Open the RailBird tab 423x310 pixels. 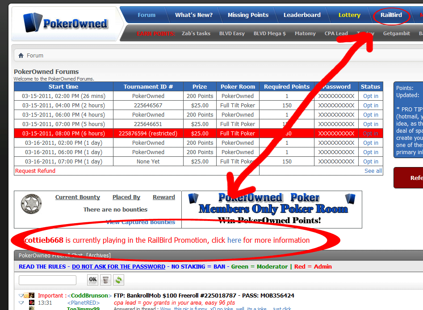[x=391, y=15]
